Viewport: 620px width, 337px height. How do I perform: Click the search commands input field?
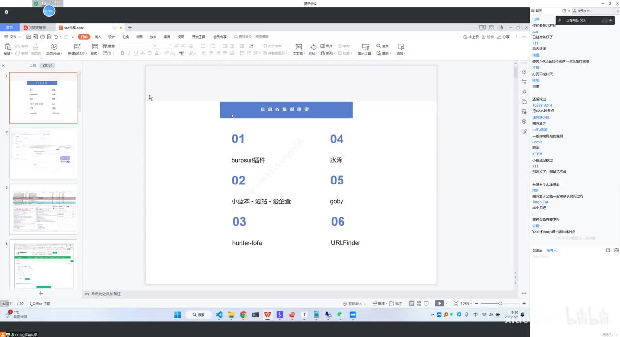point(252,37)
